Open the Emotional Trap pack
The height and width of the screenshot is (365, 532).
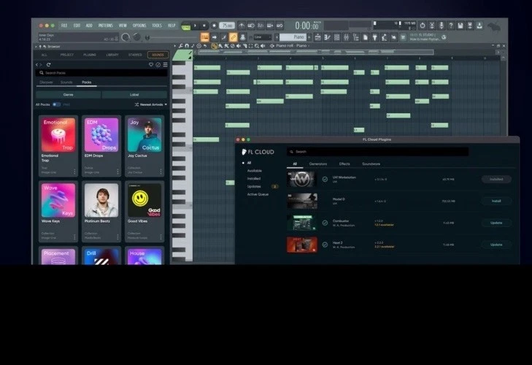58,146
